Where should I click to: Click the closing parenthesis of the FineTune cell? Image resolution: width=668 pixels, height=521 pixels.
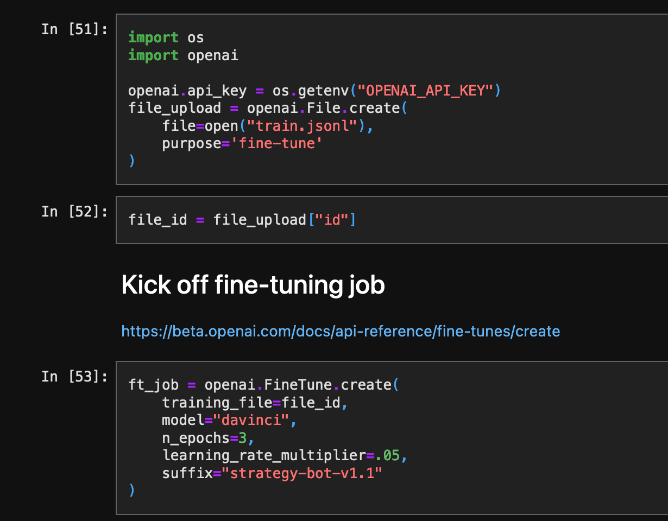[131, 491]
